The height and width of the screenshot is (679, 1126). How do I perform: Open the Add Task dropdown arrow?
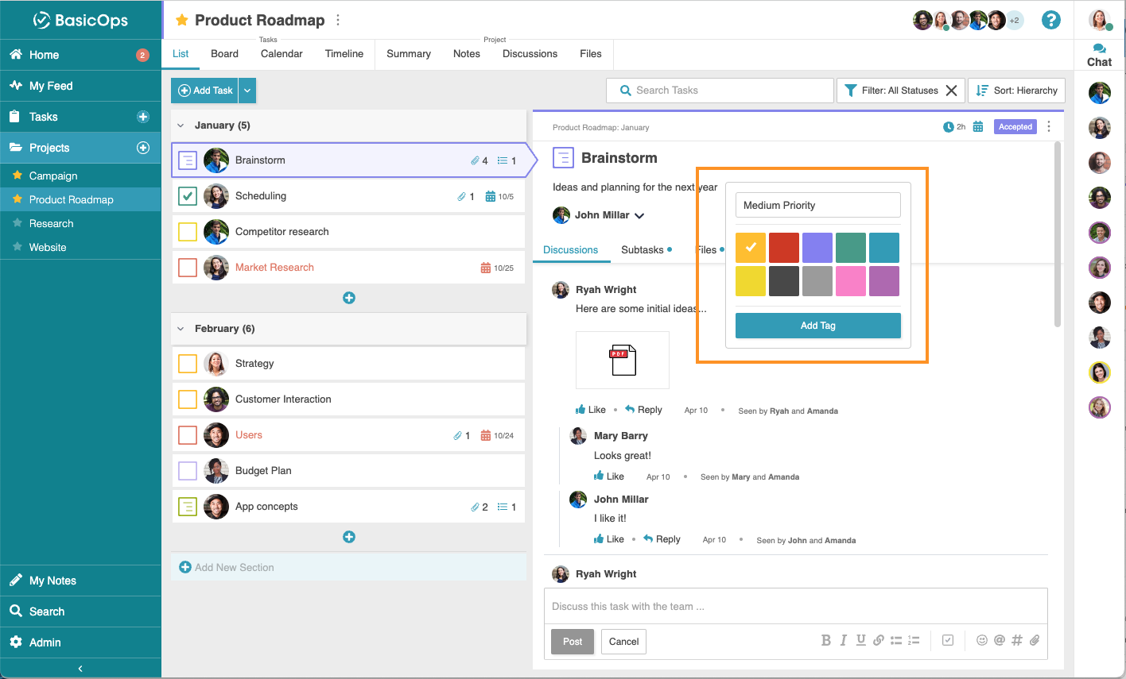pyautogui.click(x=247, y=91)
